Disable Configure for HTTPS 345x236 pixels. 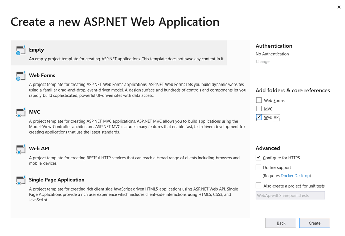[x=258, y=157]
